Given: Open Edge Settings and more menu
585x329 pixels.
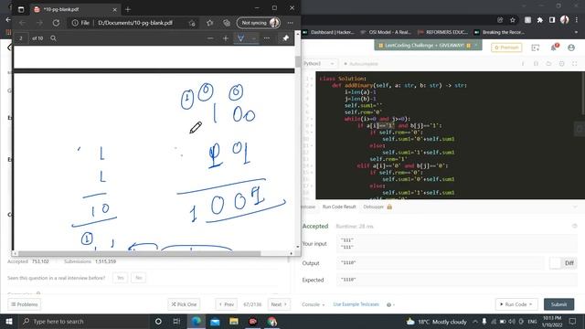Looking at the screenshot, I should pyautogui.click(x=291, y=23).
